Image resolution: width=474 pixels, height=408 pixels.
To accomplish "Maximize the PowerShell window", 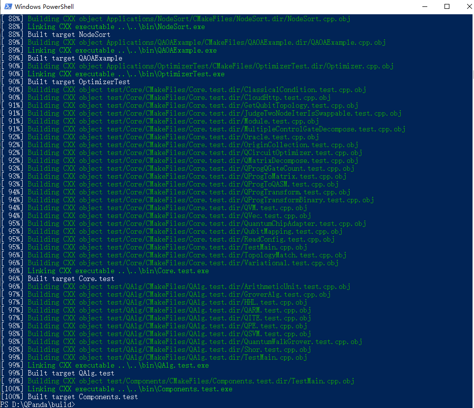I will 447,6.
